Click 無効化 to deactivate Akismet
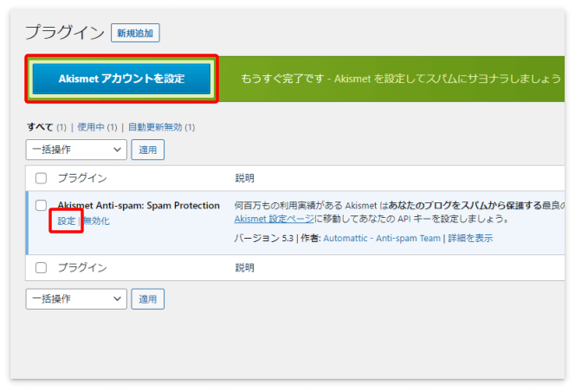 (96, 221)
